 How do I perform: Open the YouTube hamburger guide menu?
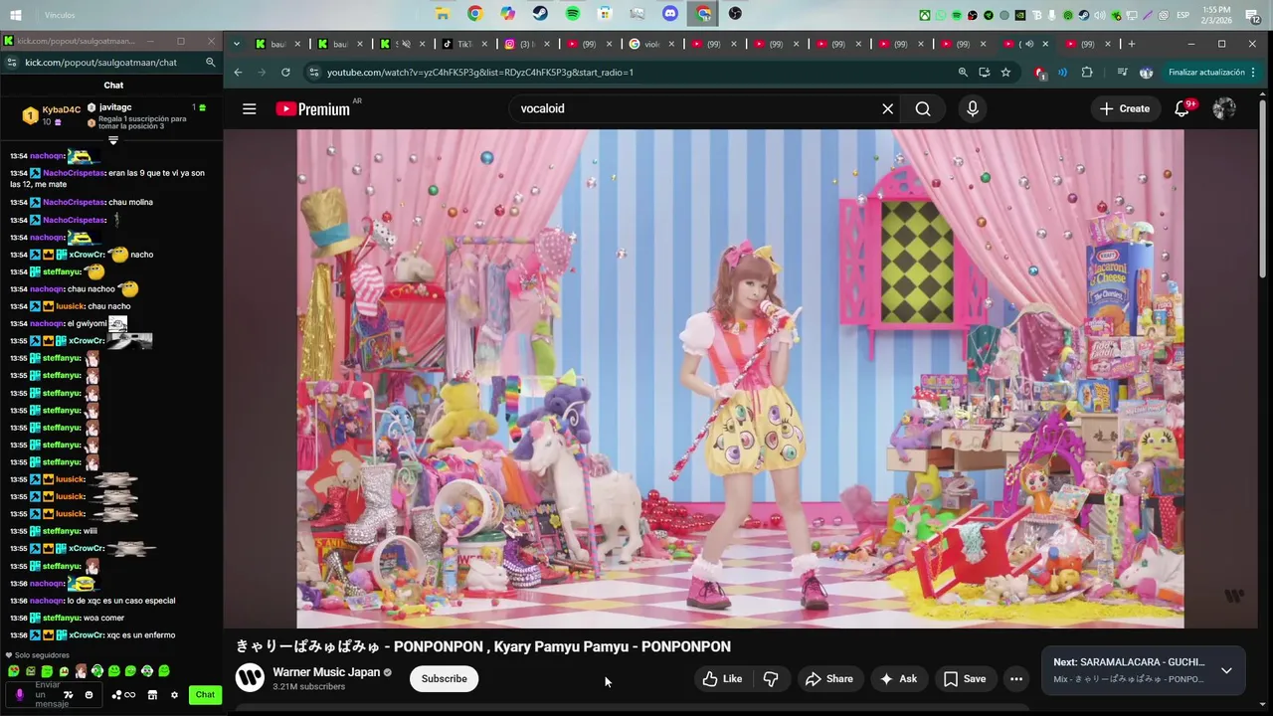point(250,109)
